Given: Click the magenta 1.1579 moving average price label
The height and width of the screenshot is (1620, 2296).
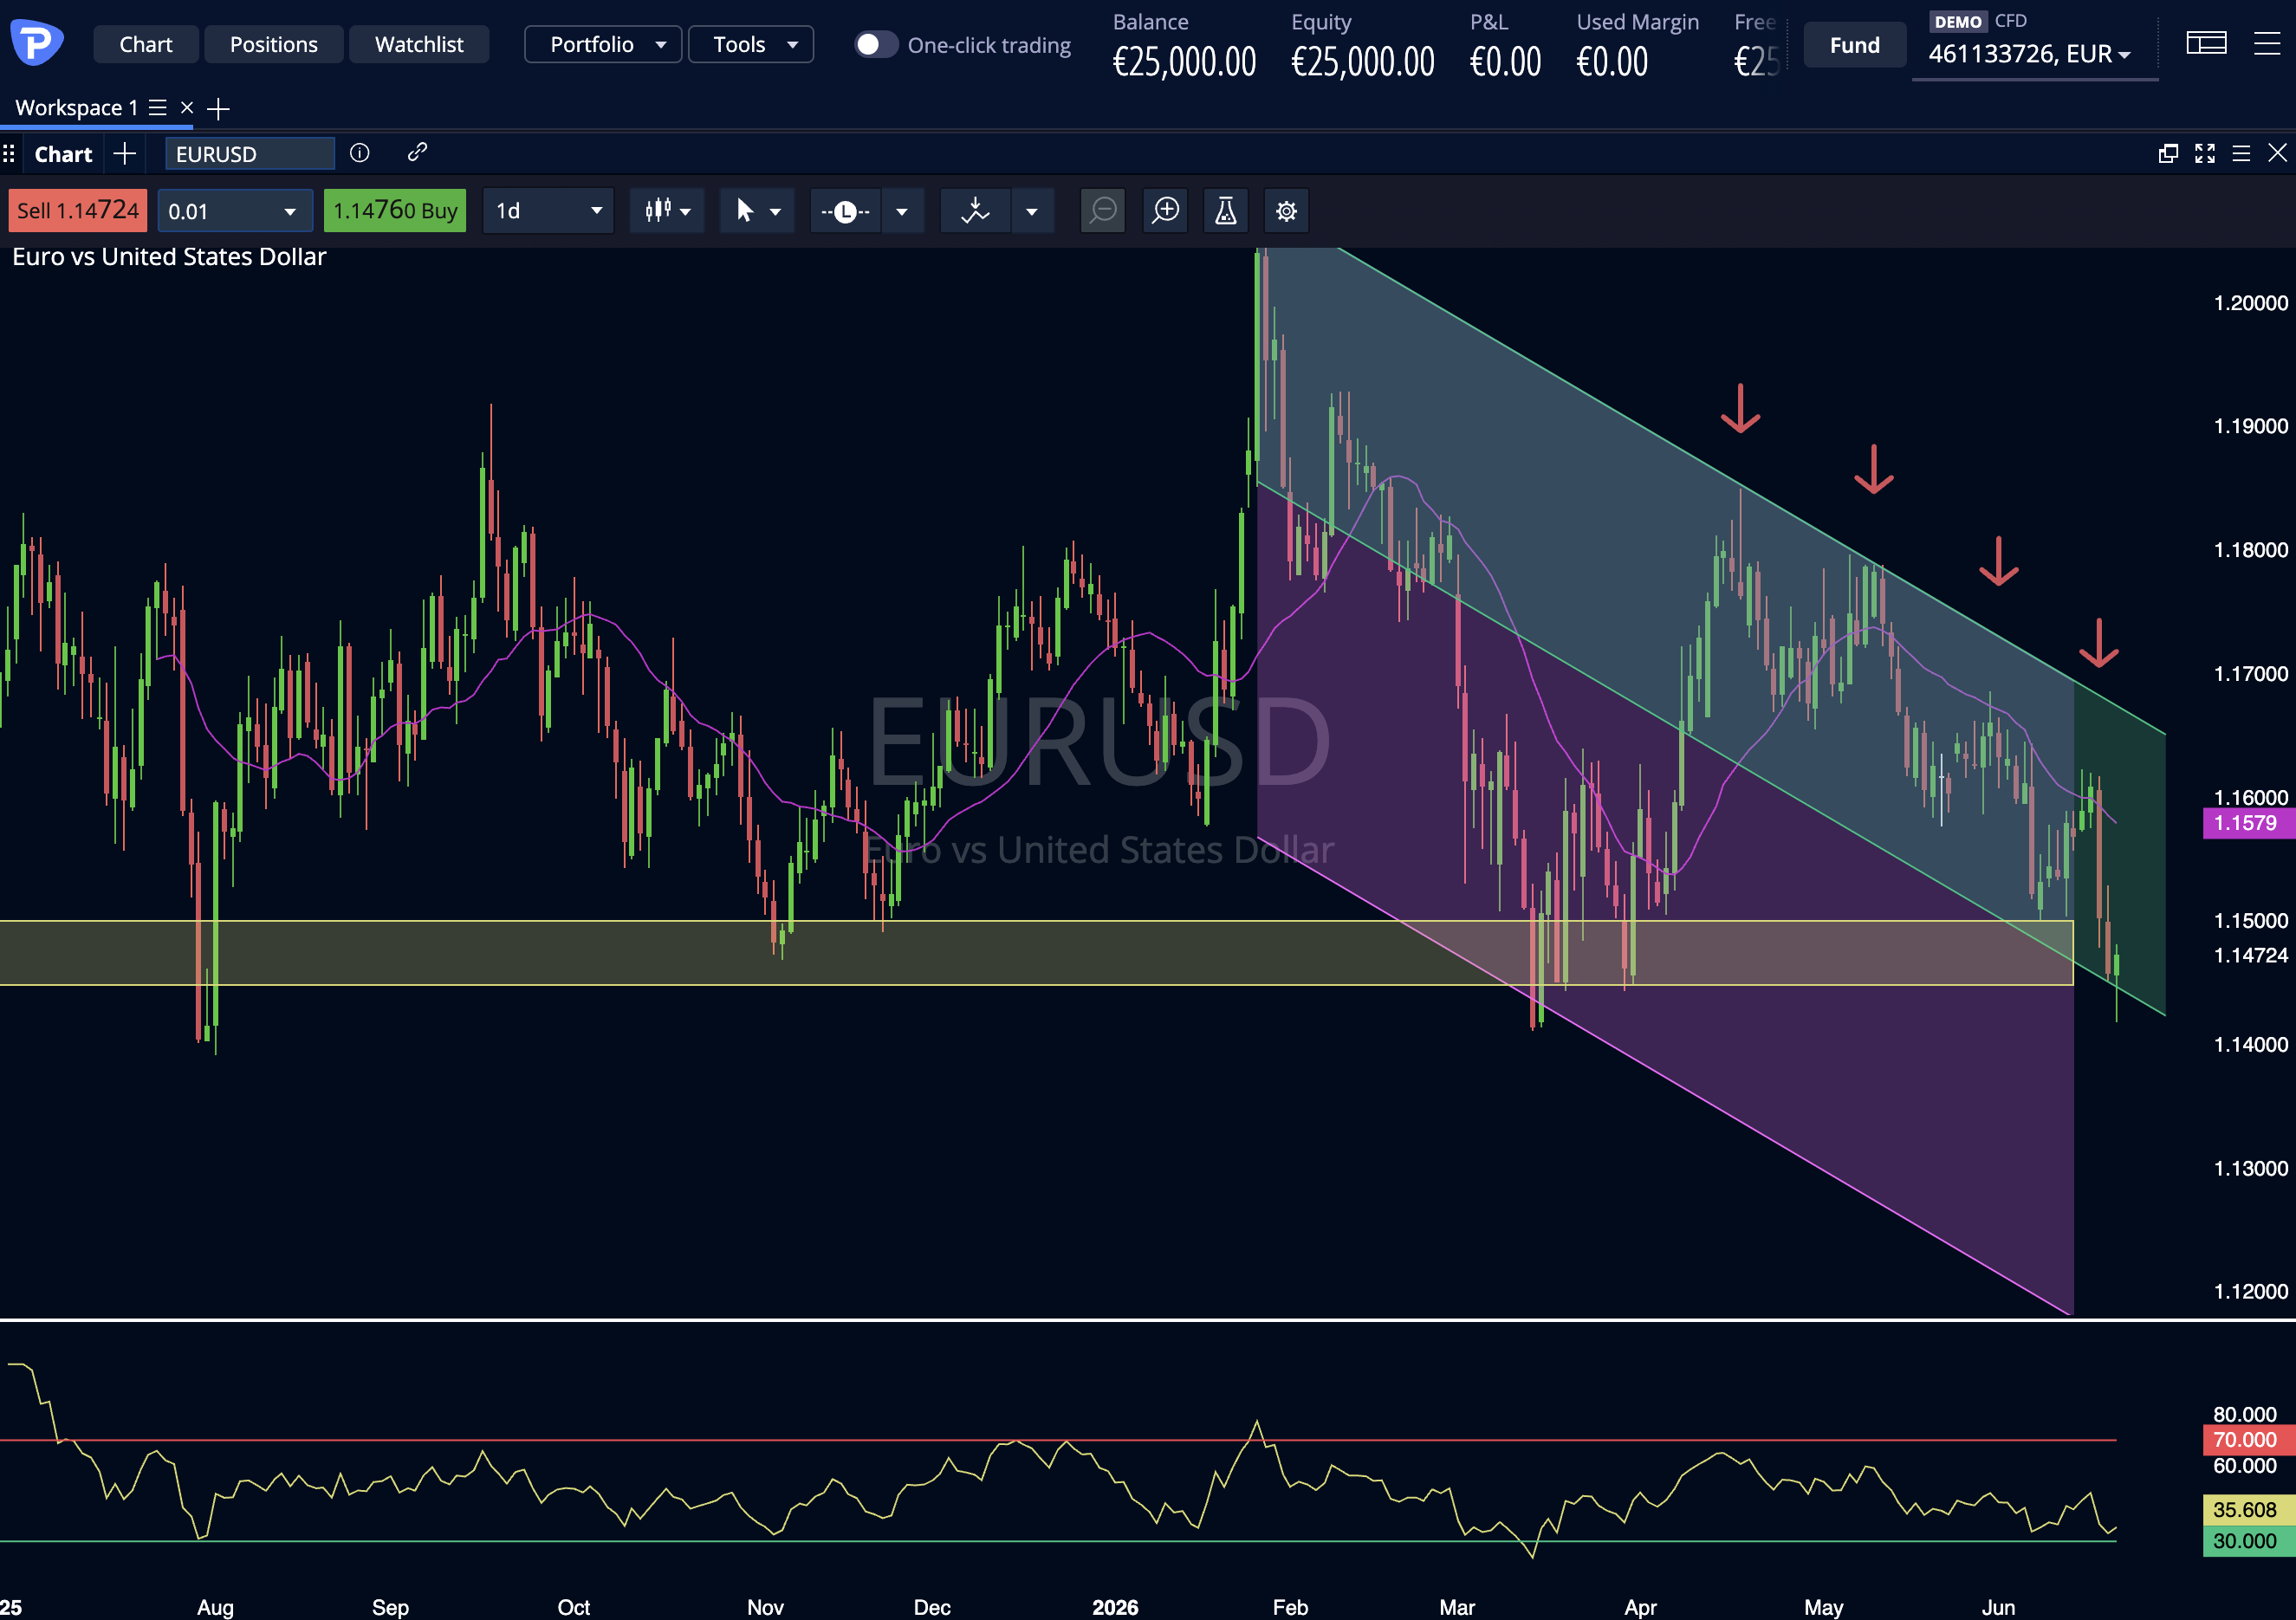Looking at the screenshot, I should [x=2249, y=823].
